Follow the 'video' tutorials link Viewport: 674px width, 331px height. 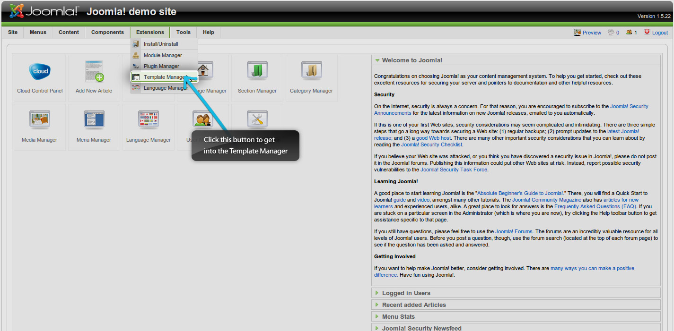(423, 200)
